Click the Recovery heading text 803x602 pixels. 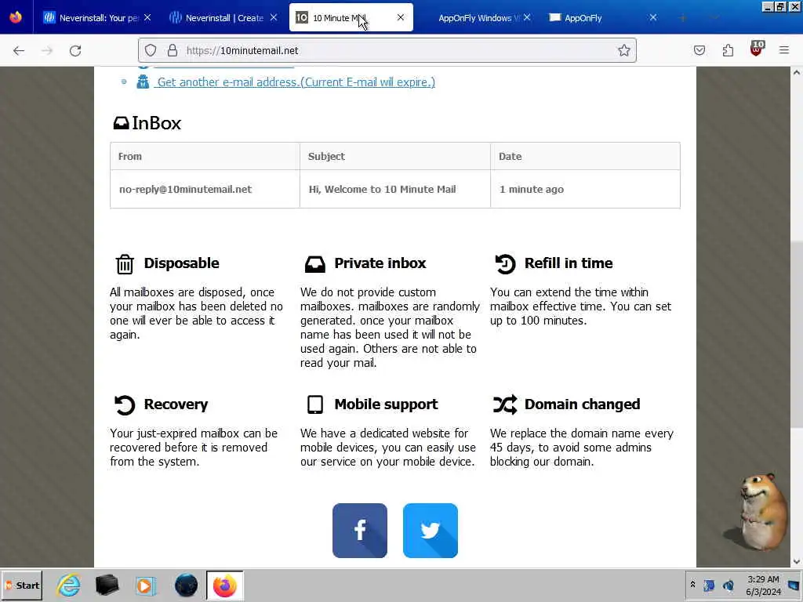[x=176, y=404]
